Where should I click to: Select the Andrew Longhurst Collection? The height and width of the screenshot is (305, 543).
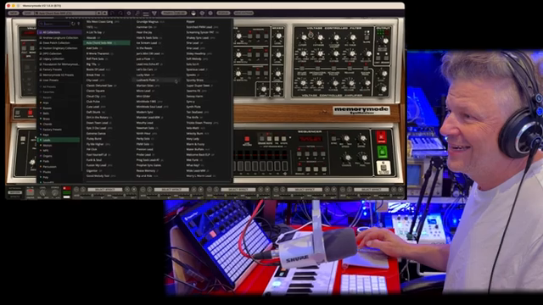point(59,37)
